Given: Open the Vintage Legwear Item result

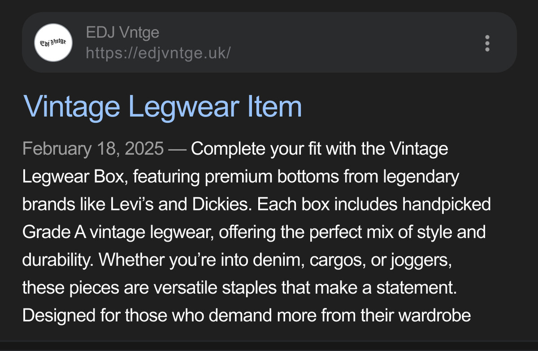Looking at the screenshot, I should click(x=162, y=107).
